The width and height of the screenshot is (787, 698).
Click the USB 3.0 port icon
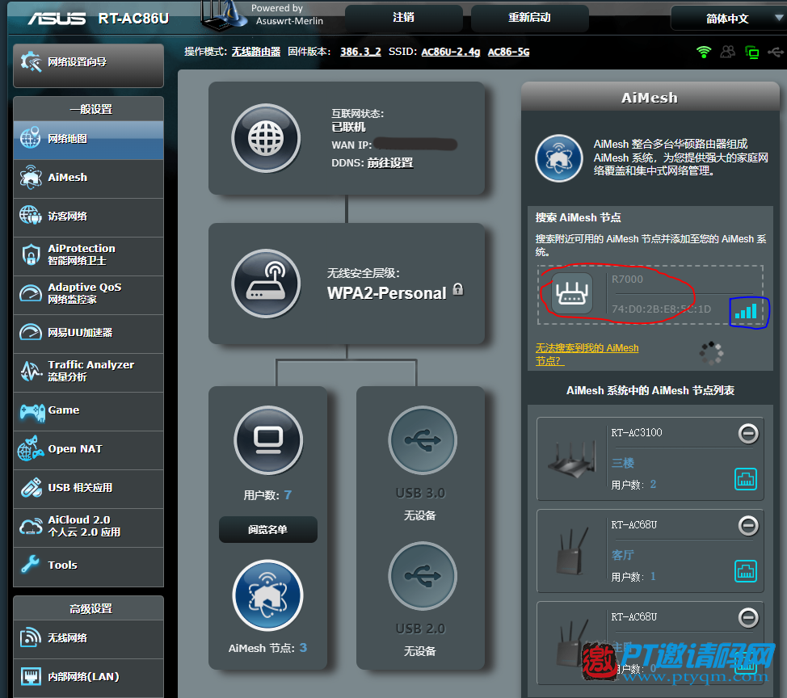click(x=423, y=440)
